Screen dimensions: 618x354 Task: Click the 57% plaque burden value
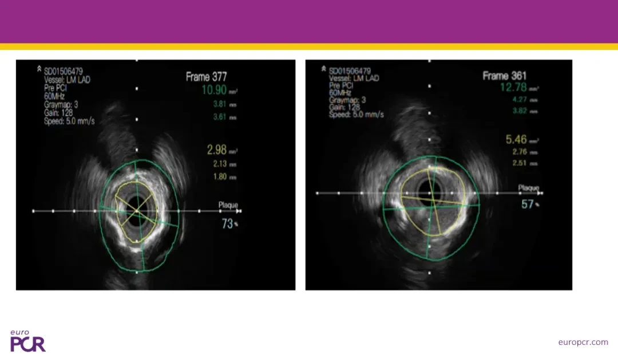pyautogui.click(x=530, y=204)
